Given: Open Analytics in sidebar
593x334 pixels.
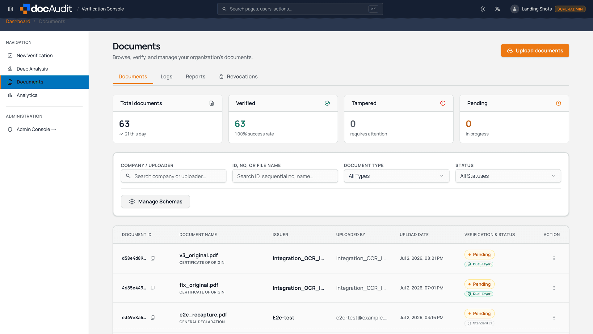Looking at the screenshot, I should [x=44, y=95].
